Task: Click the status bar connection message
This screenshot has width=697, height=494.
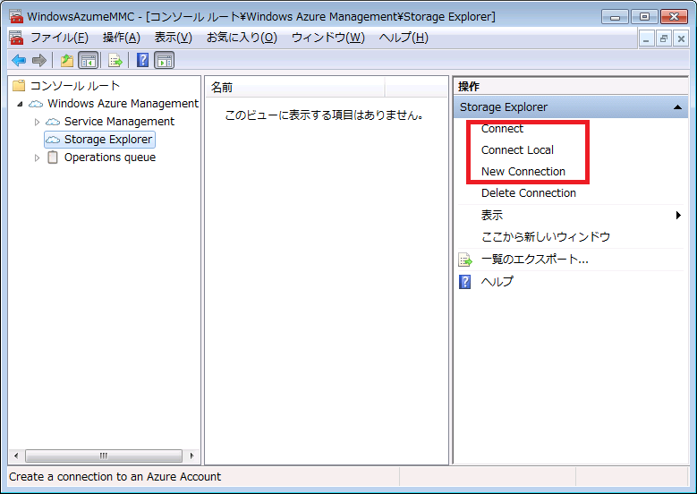Action: 115,477
